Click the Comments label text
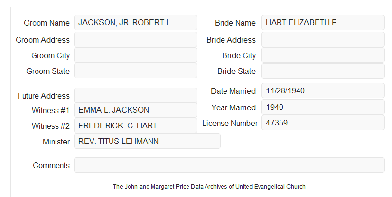This screenshot has height=197, width=392. click(x=51, y=165)
